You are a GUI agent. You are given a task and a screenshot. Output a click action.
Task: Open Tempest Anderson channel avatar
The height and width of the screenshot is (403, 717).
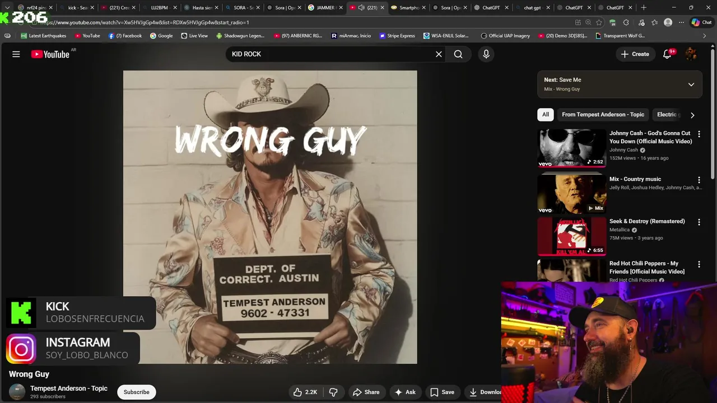(x=17, y=392)
